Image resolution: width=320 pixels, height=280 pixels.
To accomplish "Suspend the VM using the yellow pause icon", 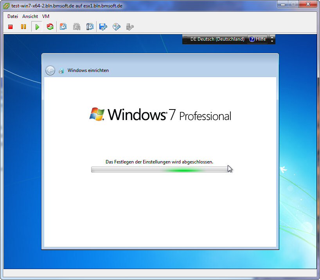I will point(23,27).
